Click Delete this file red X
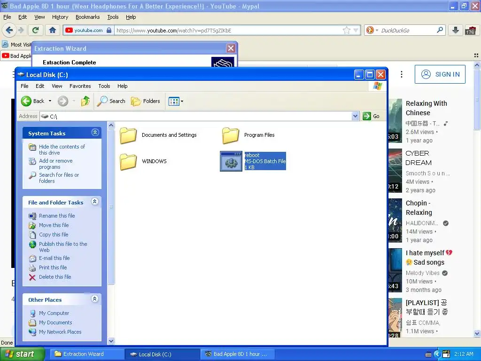This screenshot has width=481, height=361. pos(32,277)
